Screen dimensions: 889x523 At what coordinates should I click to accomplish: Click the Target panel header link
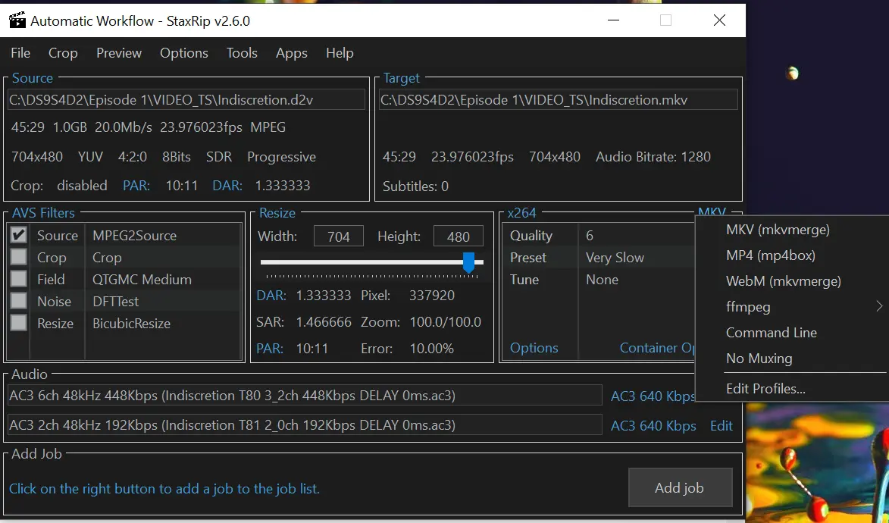[x=402, y=78]
